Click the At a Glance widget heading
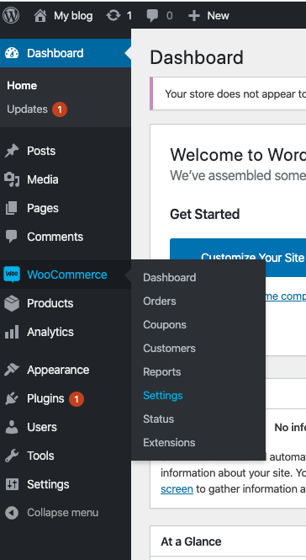 [191, 541]
